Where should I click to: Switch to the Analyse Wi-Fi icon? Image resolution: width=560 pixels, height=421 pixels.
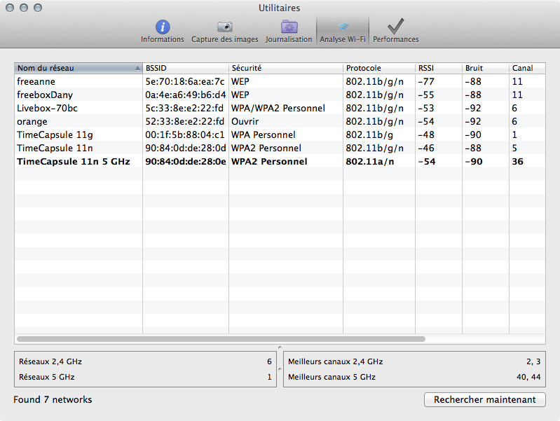click(343, 28)
